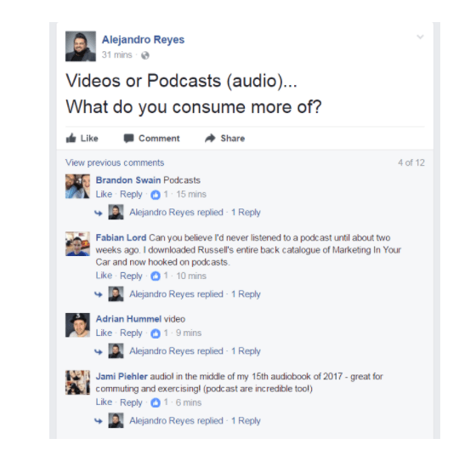Expand replies under Brandon Swain's comment

pos(246,212)
